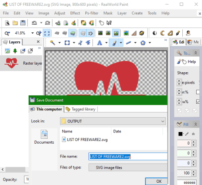Click the new document icon
Viewport: 202px width, 185px height.
[7, 23]
